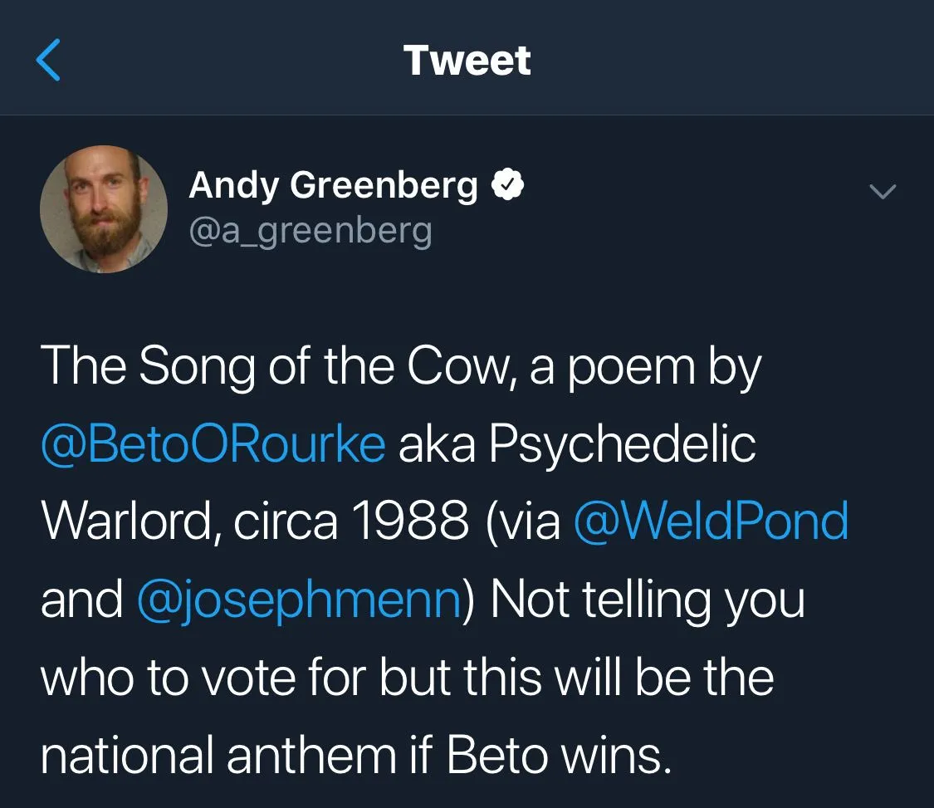Open the @BetoORourke mention

click(213, 444)
